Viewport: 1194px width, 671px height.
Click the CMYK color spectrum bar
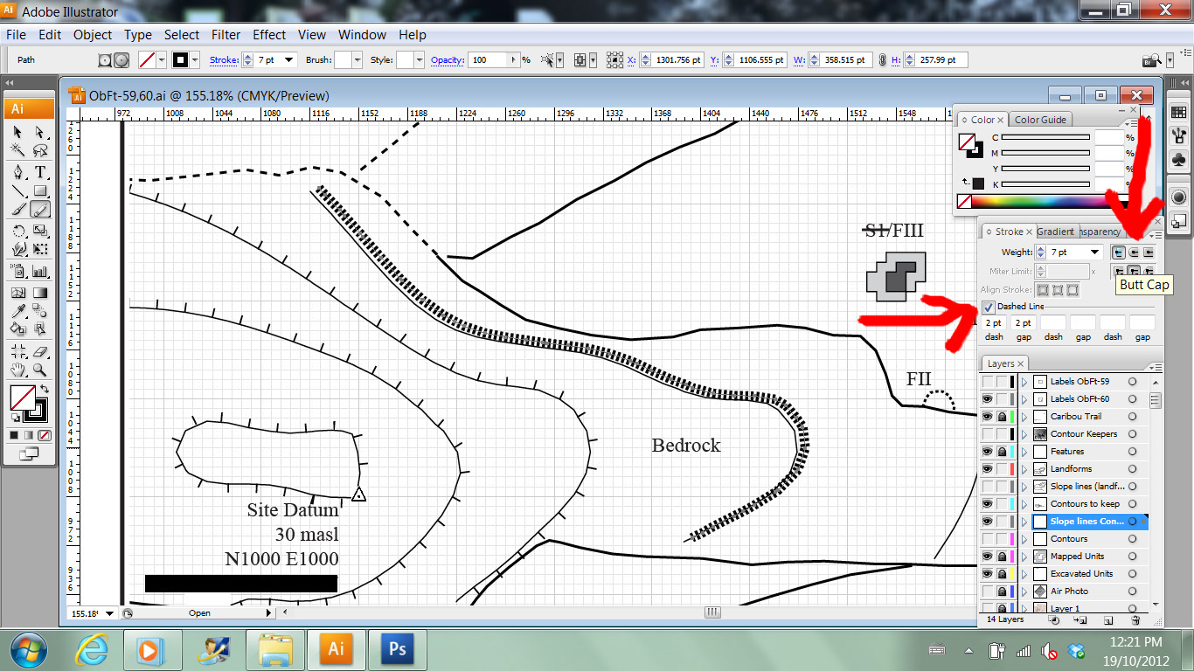point(1052,201)
